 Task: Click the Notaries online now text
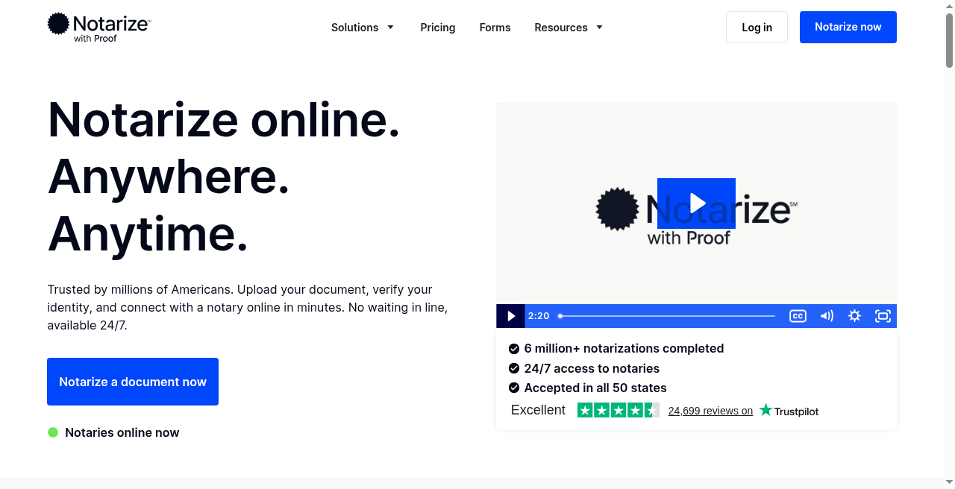tap(122, 432)
